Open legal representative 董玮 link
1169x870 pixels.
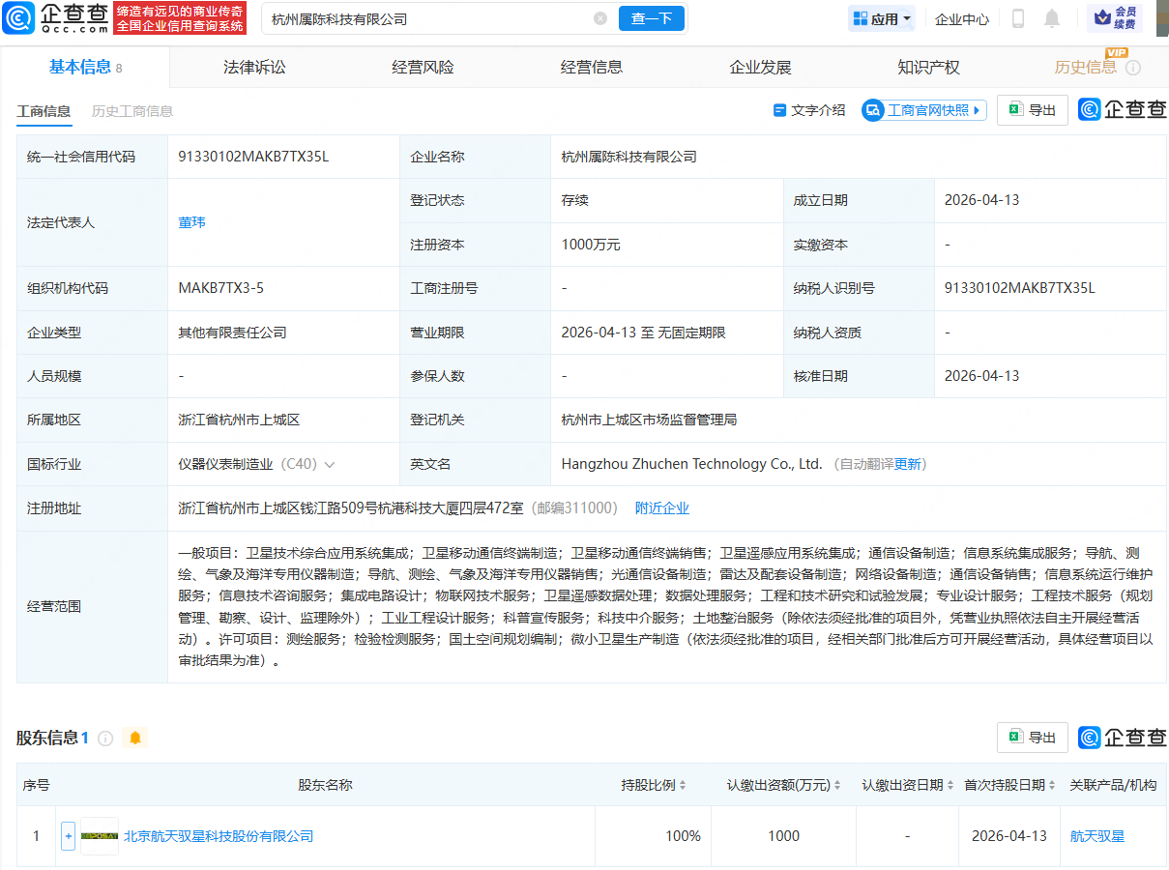[191, 222]
